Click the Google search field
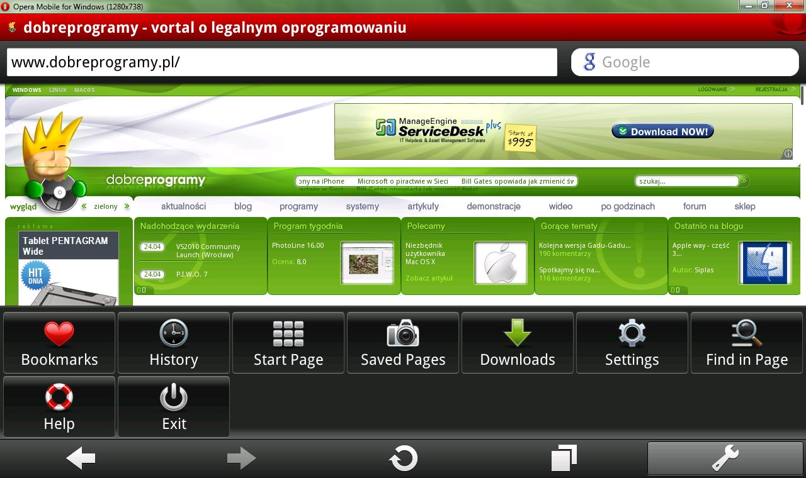This screenshot has height=478, width=806. coord(684,62)
